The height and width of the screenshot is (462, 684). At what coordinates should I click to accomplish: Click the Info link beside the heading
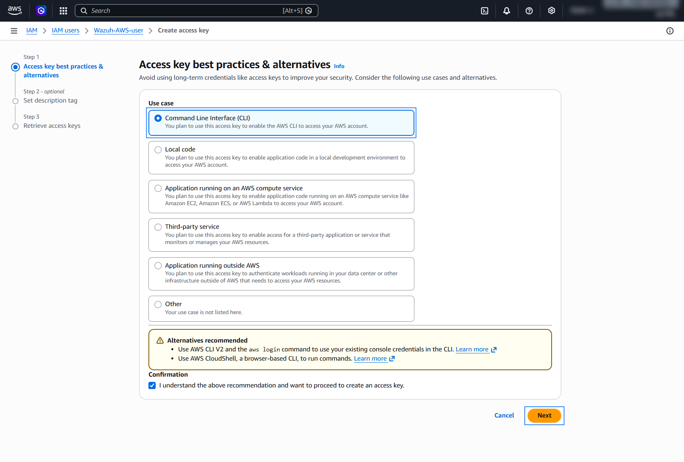(339, 66)
